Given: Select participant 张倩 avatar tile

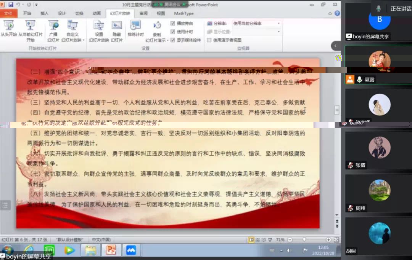Looking at the screenshot, I should (378, 150).
